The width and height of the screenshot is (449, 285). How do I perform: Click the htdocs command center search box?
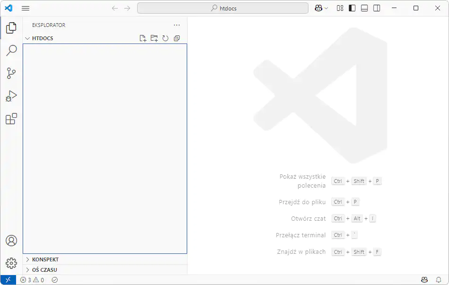223,8
